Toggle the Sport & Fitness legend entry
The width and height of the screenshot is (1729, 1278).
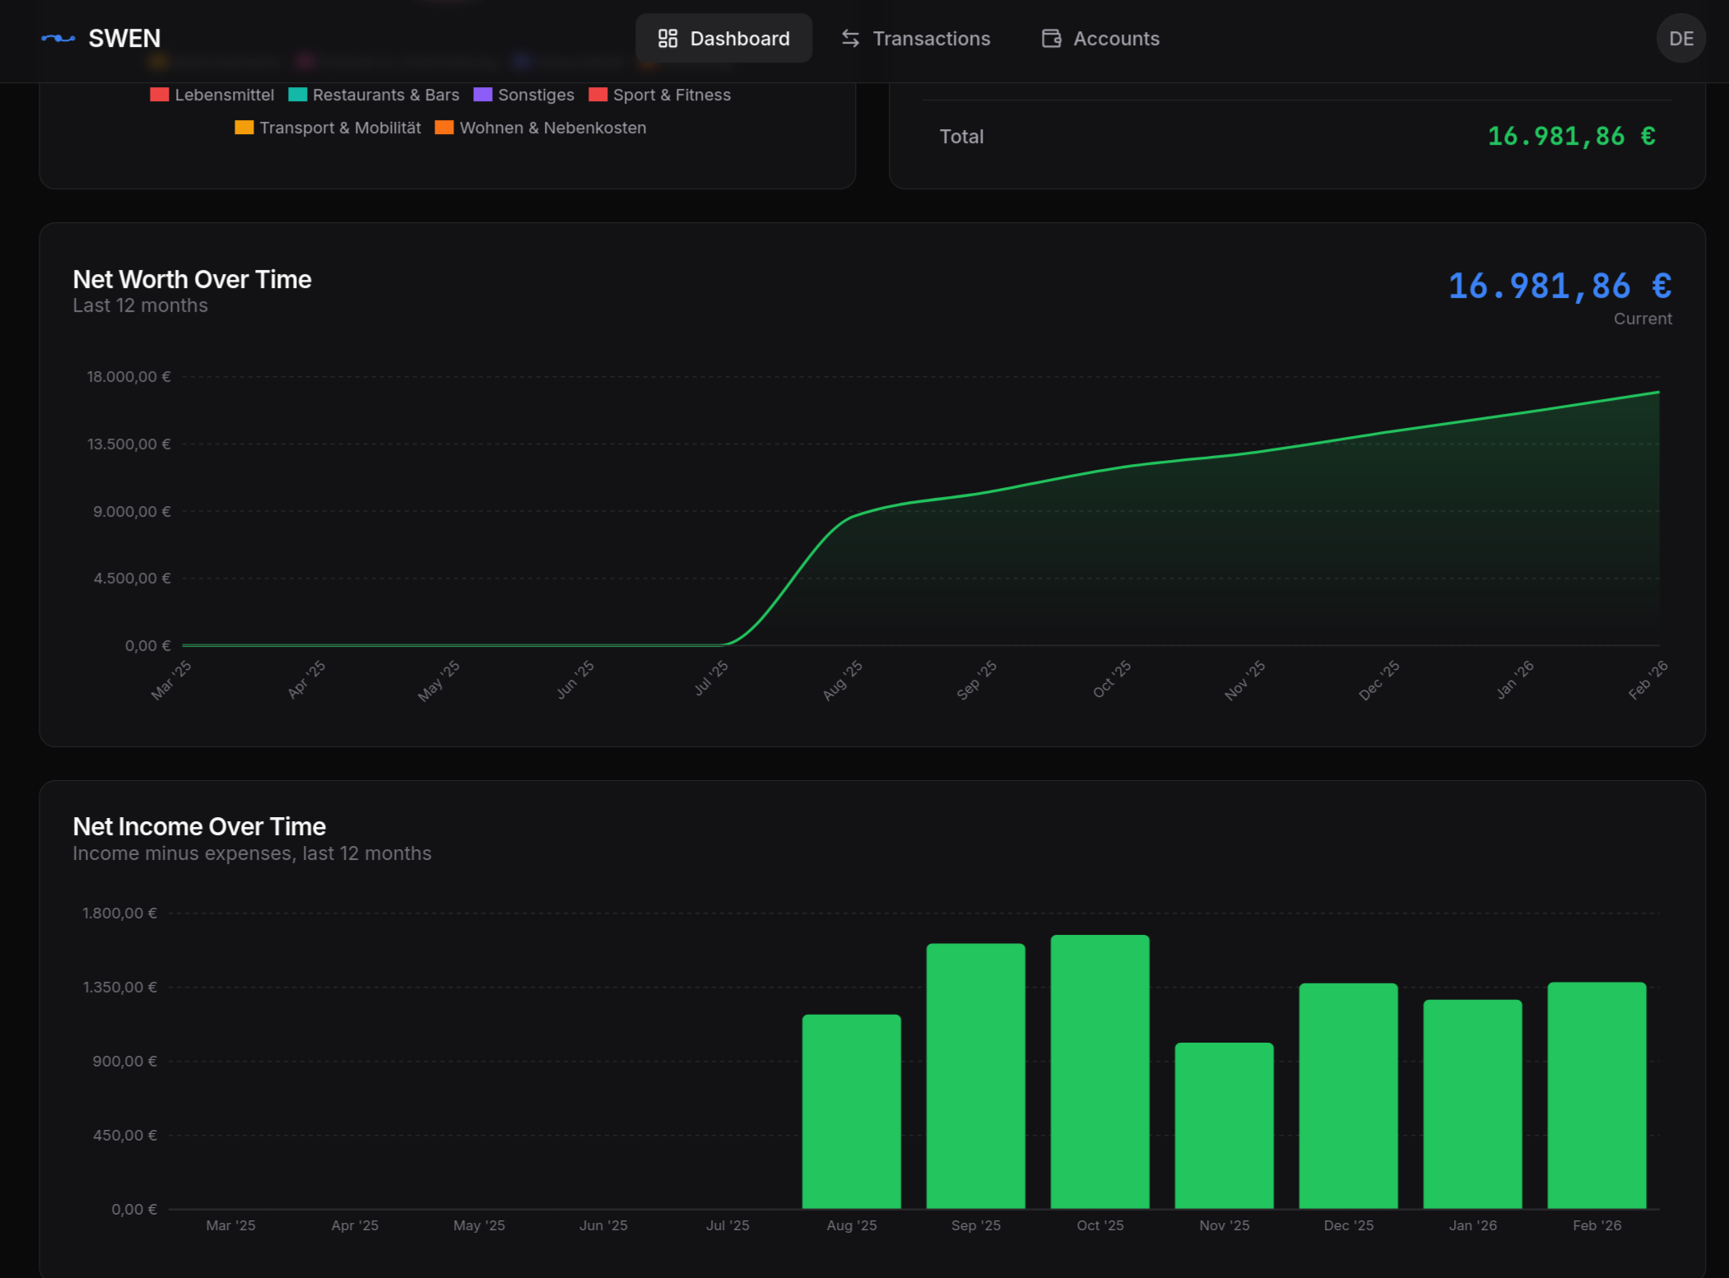coord(659,95)
